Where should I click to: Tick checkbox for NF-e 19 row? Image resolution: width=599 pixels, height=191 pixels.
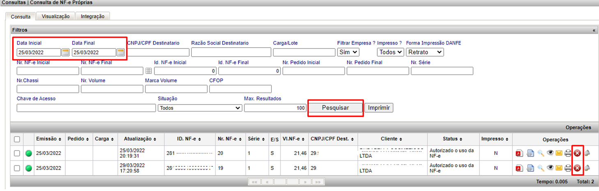[x=17, y=168]
